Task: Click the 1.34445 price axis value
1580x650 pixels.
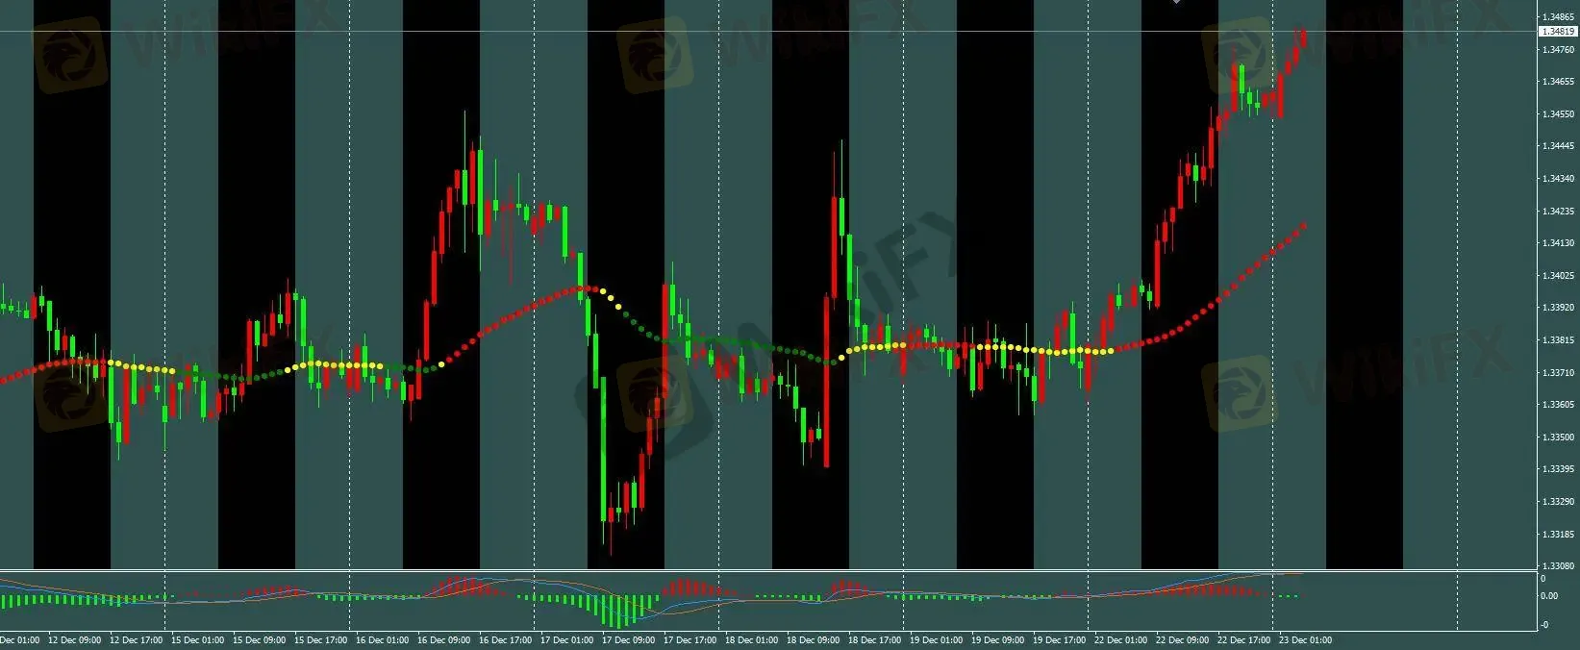Action: (x=1557, y=146)
